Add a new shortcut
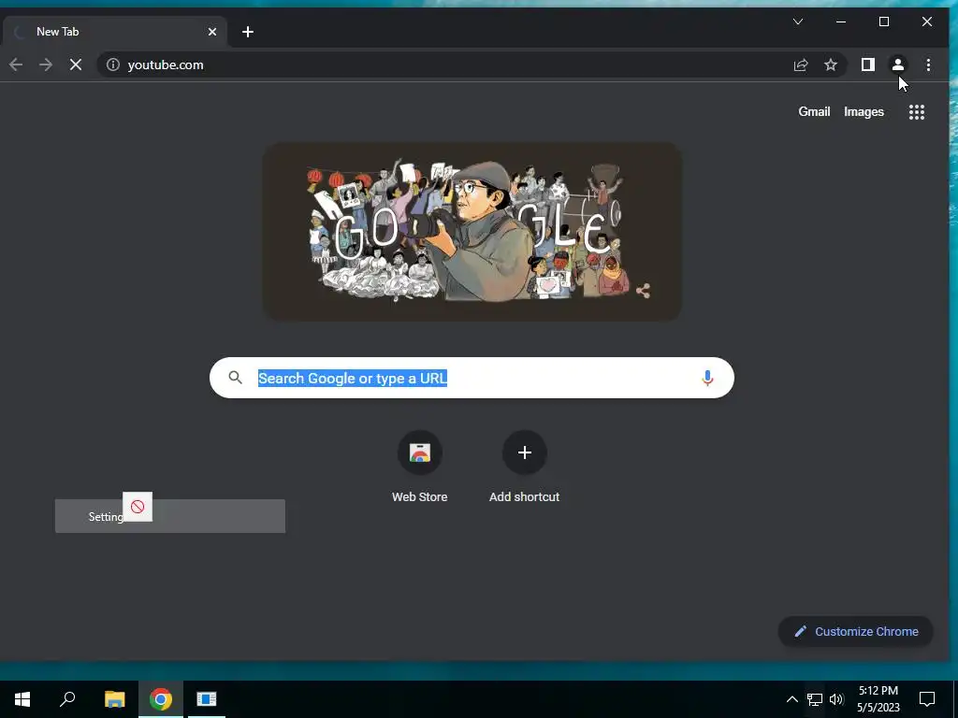This screenshot has width=958, height=718. click(x=524, y=467)
